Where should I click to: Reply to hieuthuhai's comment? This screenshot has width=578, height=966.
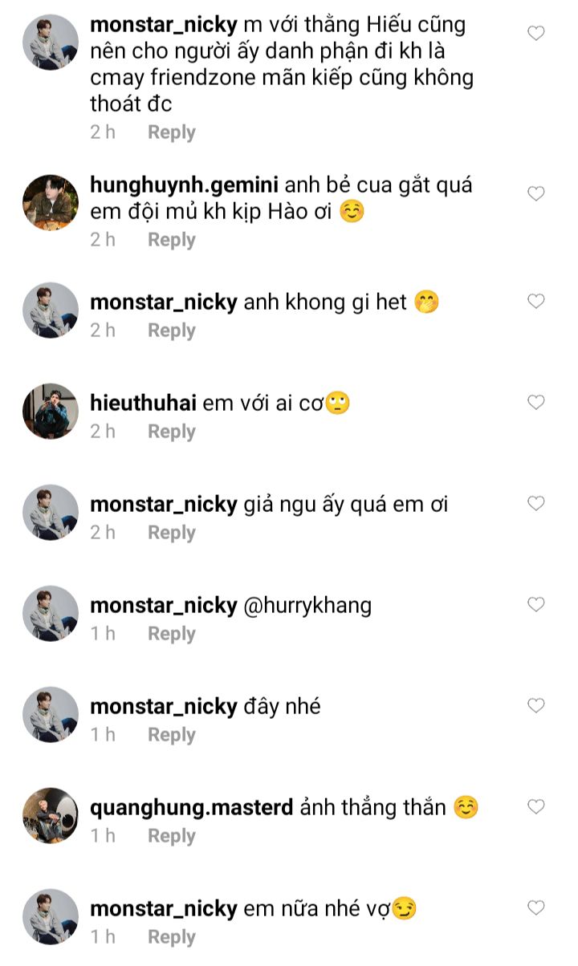(x=172, y=432)
